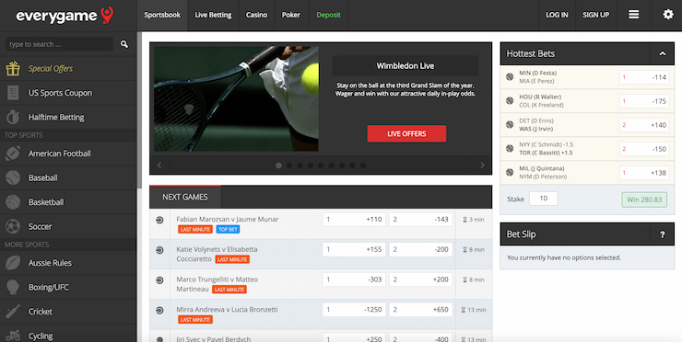
Task: Click baseball icon beside HOU (B Walter)
Action: point(510,101)
